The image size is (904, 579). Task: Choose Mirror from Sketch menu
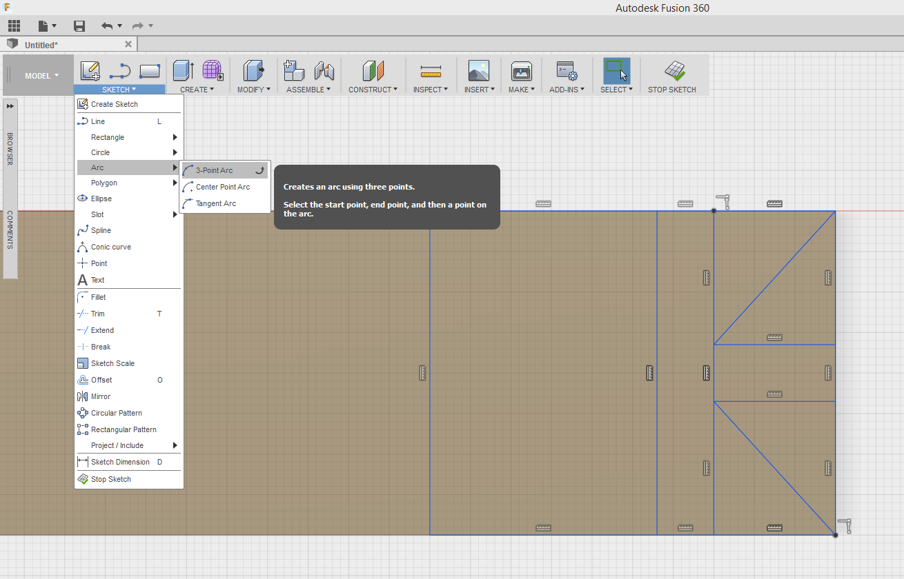pos(129,396)
